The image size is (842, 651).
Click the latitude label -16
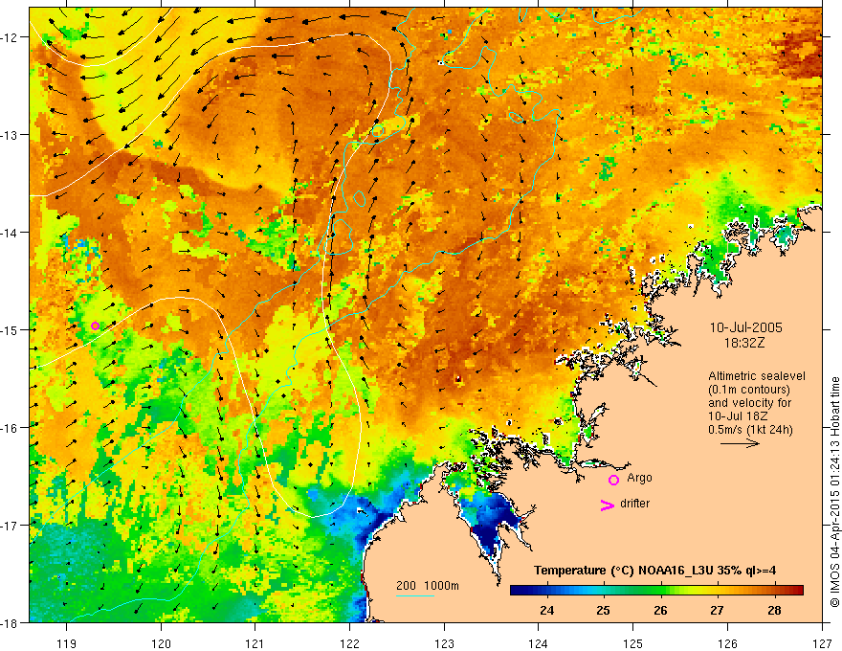[x=10, y=428]
